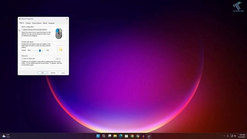Viewport: 247px width, 139px height.
Task: Open the Pointer Options tab
Action: pos(37,23)
